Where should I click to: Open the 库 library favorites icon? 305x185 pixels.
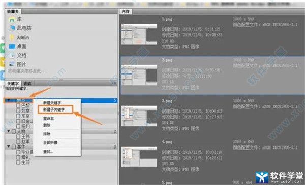pyautogui.click(x=12, y=19)
